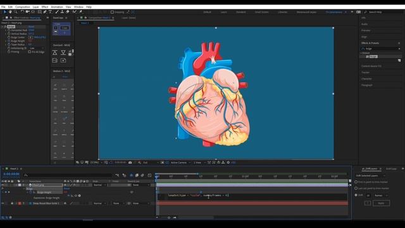
Task: Open the viewer magnification dropdown
Action: coord(96,163)
